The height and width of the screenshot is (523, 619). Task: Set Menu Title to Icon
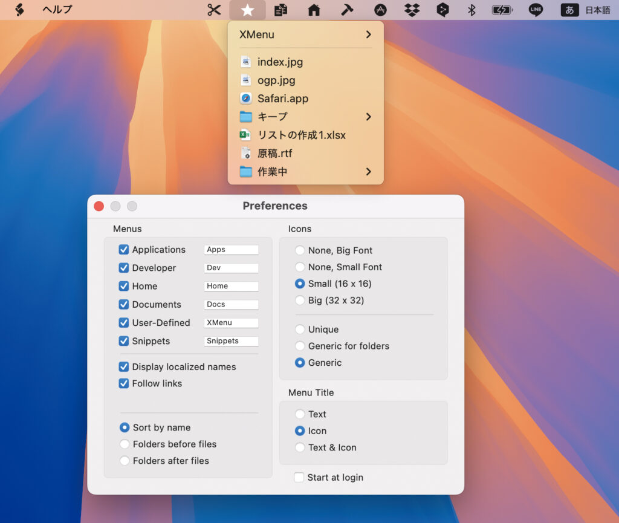300,430
